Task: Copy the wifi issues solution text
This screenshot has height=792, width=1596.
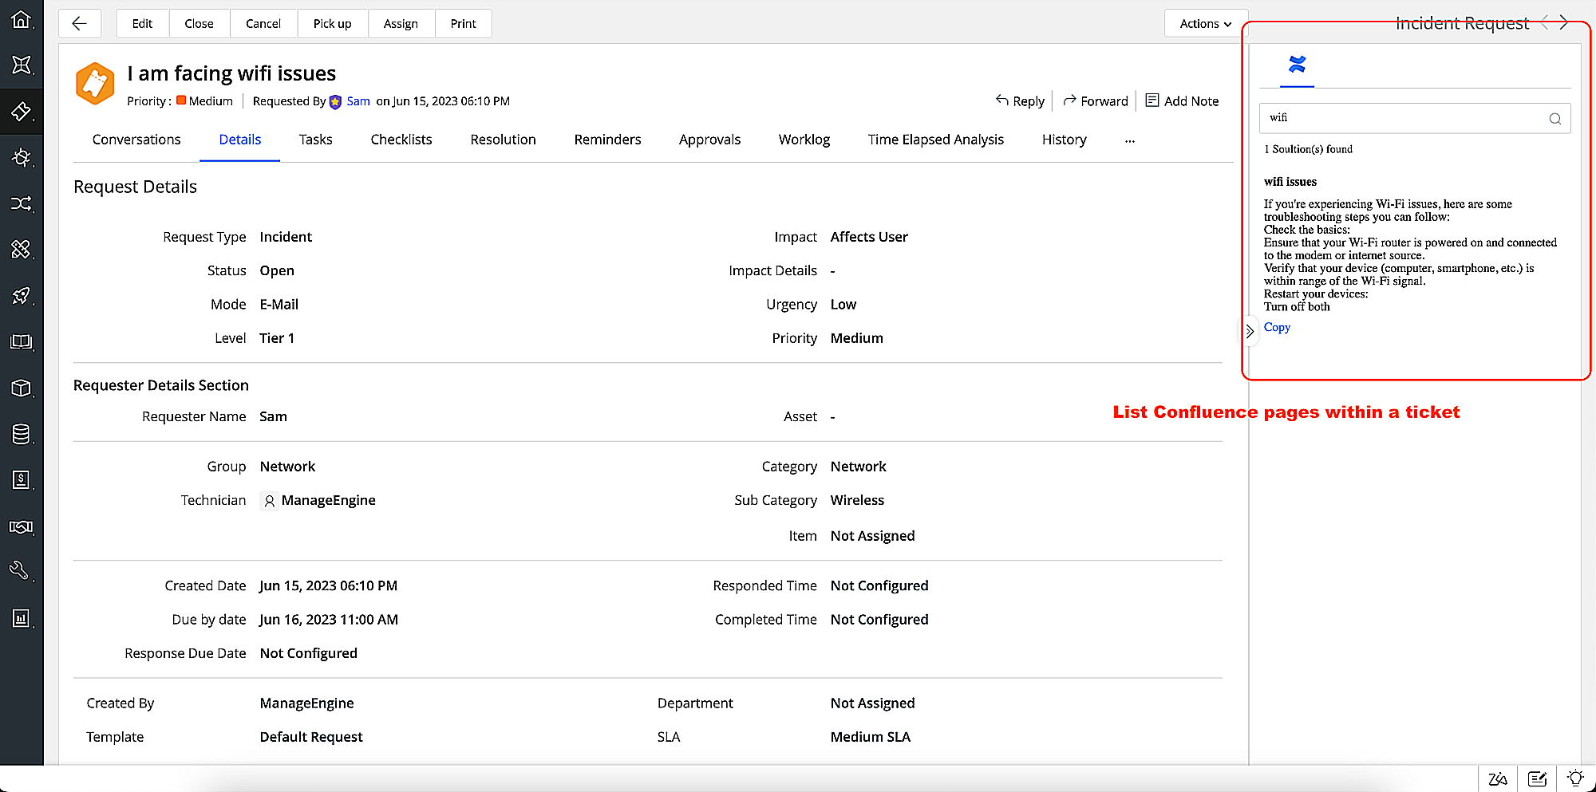Action: (x=1277, y=327)
